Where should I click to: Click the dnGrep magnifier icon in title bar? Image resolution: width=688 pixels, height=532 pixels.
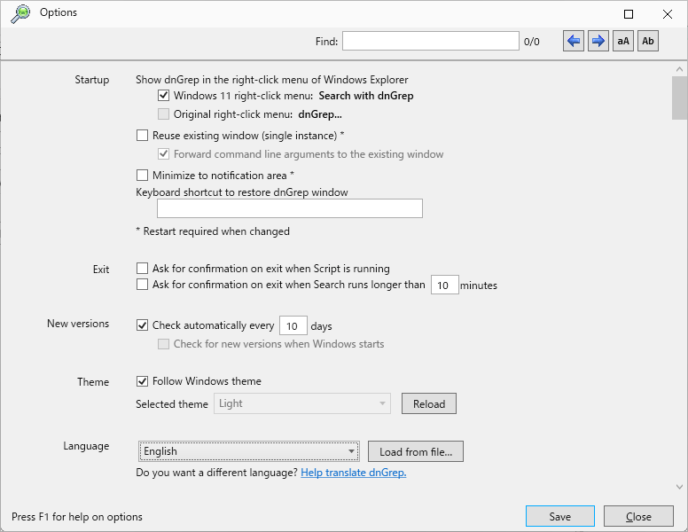click(x=20, y=13)
